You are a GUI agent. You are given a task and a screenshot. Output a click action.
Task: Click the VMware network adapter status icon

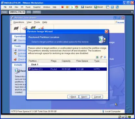point(120,117)
